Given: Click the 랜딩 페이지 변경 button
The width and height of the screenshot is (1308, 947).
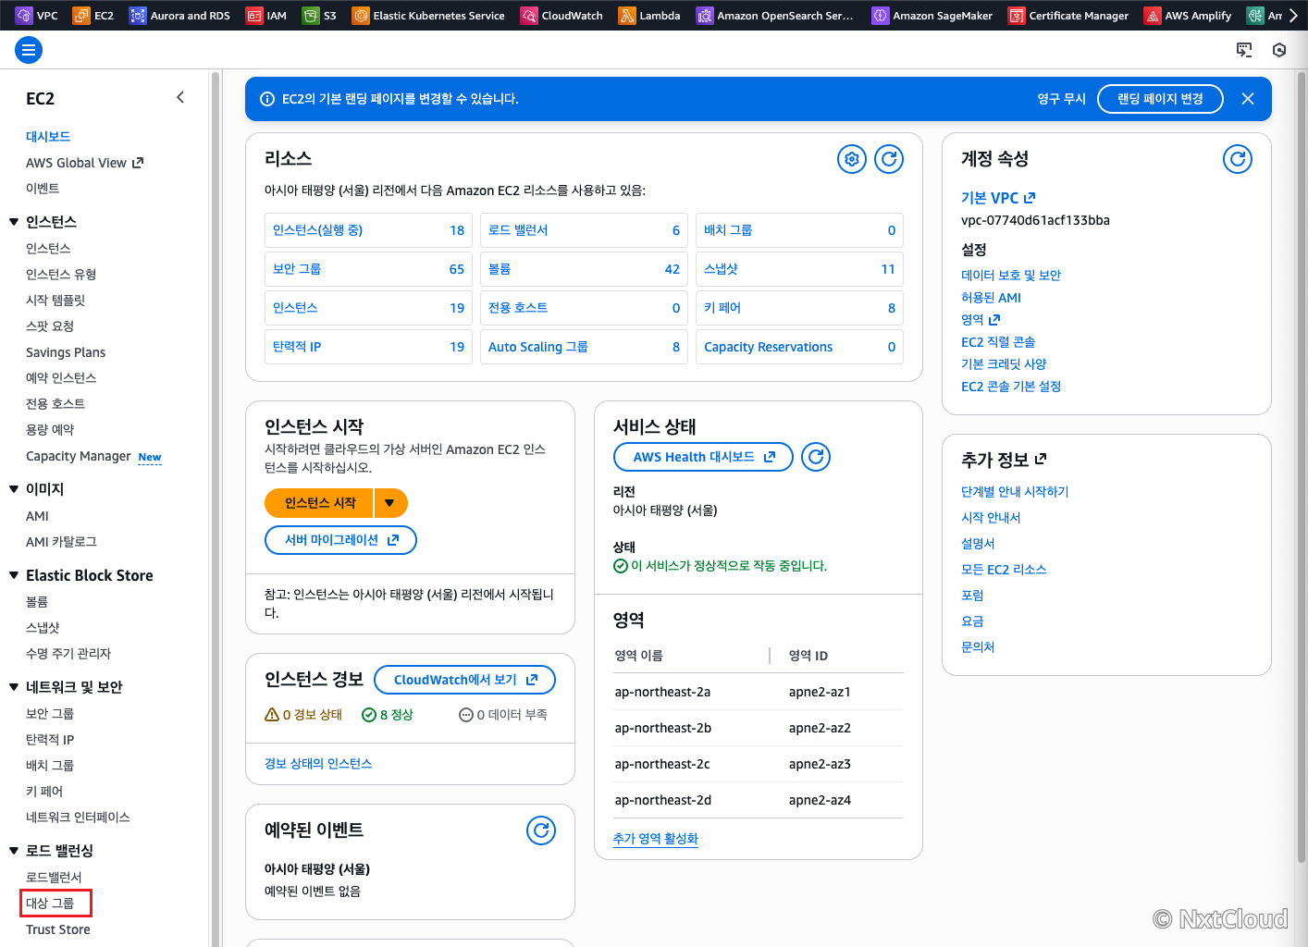Looking at the screenshot, I should 1160,99.
